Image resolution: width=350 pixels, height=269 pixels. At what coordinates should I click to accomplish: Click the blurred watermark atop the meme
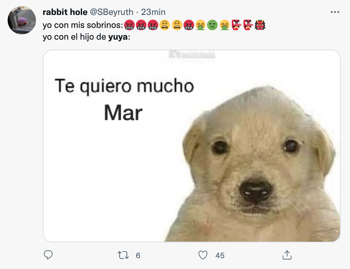click(x=192, y=54)
